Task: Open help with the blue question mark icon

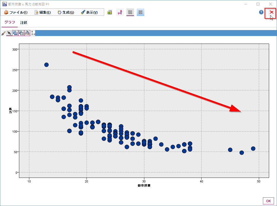Action: (261, 12)
